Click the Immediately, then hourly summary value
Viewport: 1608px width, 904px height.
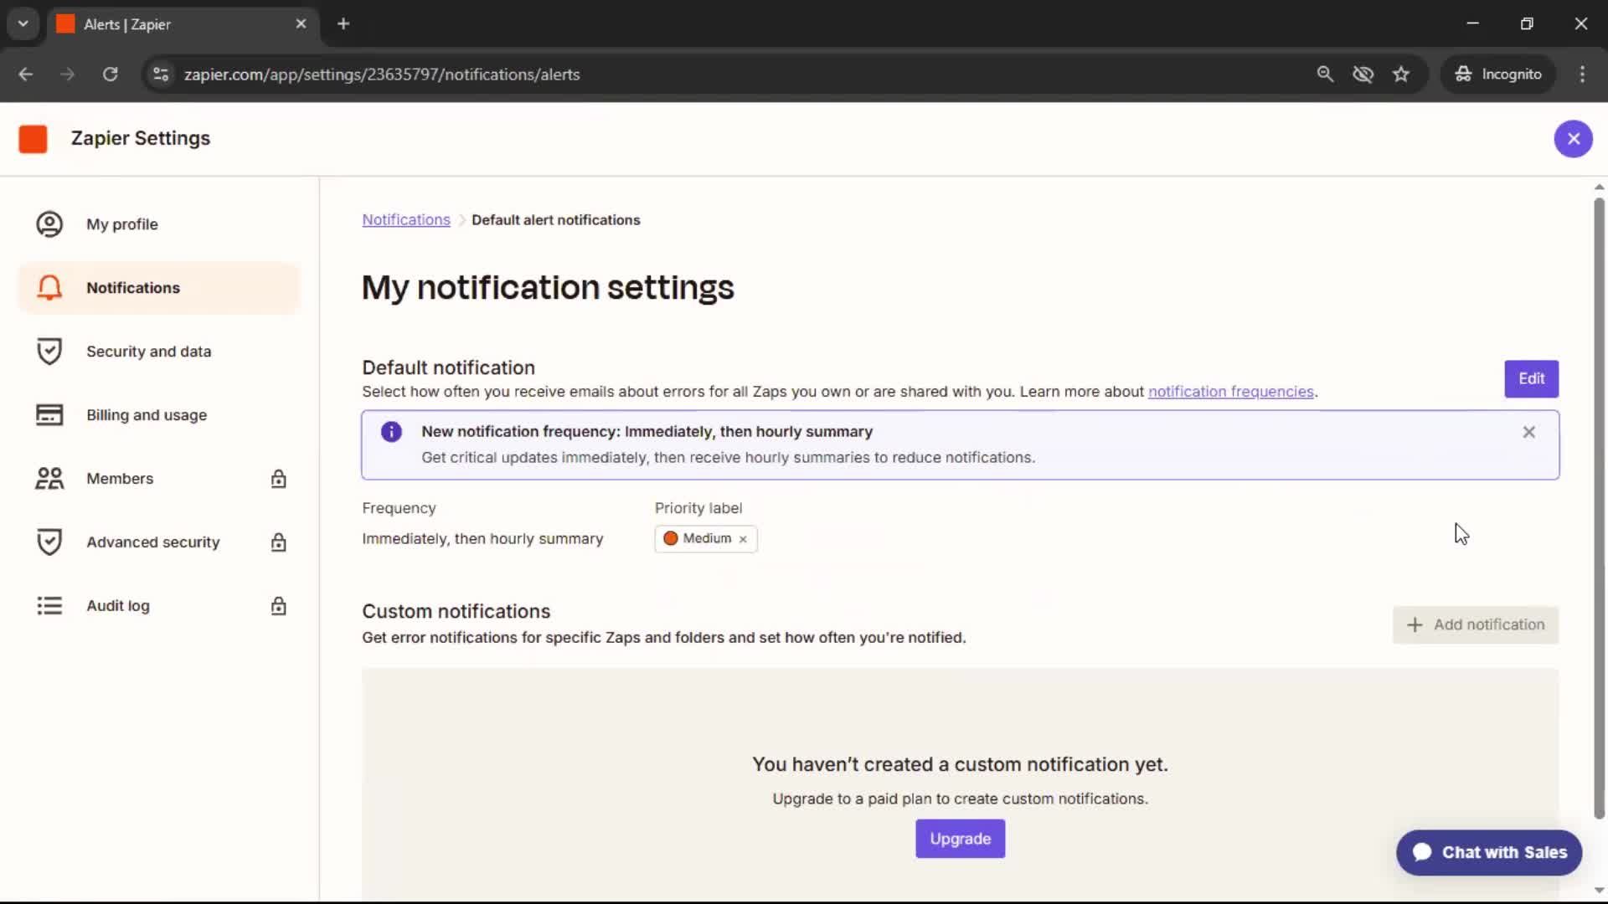point(482,539)
